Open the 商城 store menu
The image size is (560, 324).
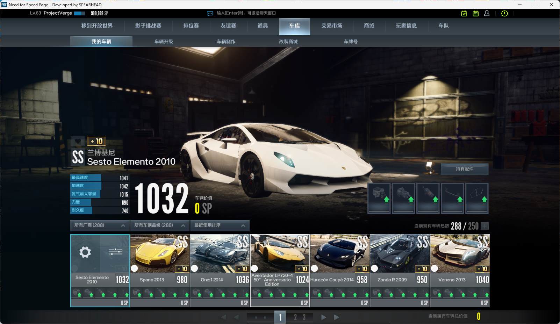coord(369,26)
